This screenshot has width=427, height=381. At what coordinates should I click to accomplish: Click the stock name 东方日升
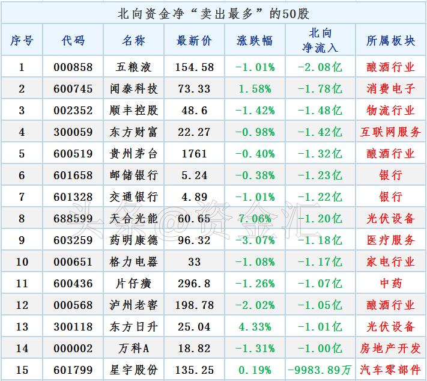133,326
